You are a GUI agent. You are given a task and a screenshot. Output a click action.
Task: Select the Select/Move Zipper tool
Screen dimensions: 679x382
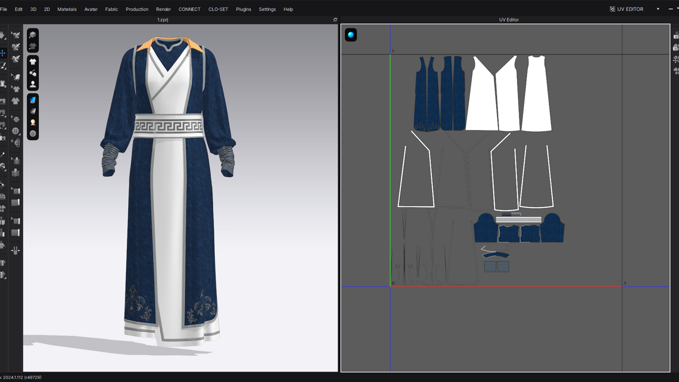point(16,161)
